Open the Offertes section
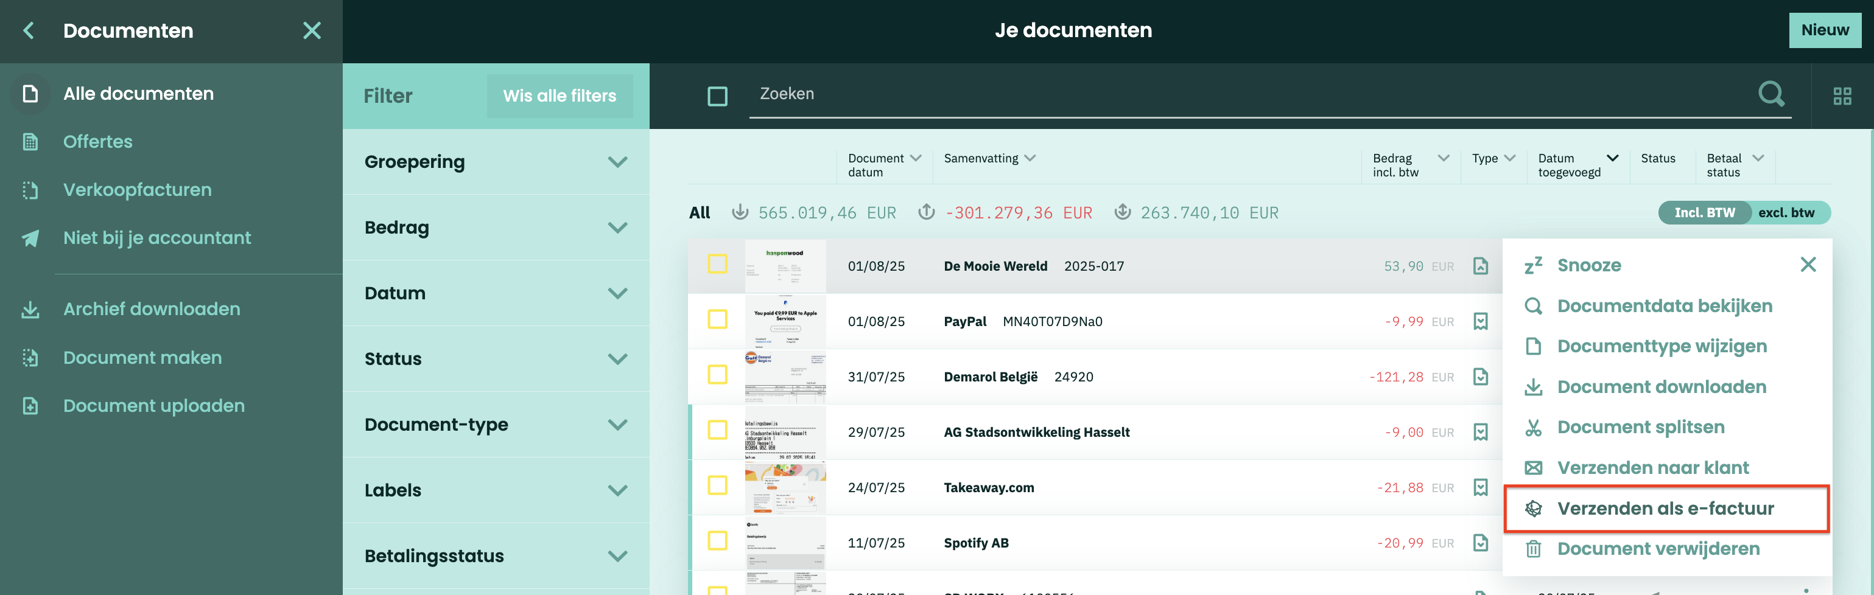Image resolution: width=1874 pixels, height=595 pixels. (97, 142)
